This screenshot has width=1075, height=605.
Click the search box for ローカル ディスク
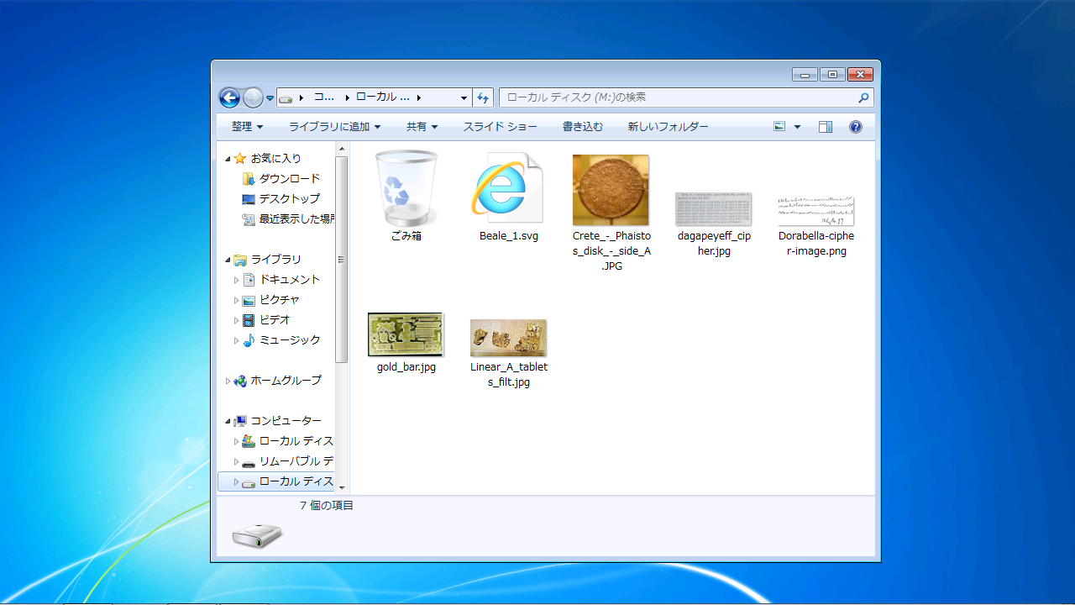(x=686, y=97)
